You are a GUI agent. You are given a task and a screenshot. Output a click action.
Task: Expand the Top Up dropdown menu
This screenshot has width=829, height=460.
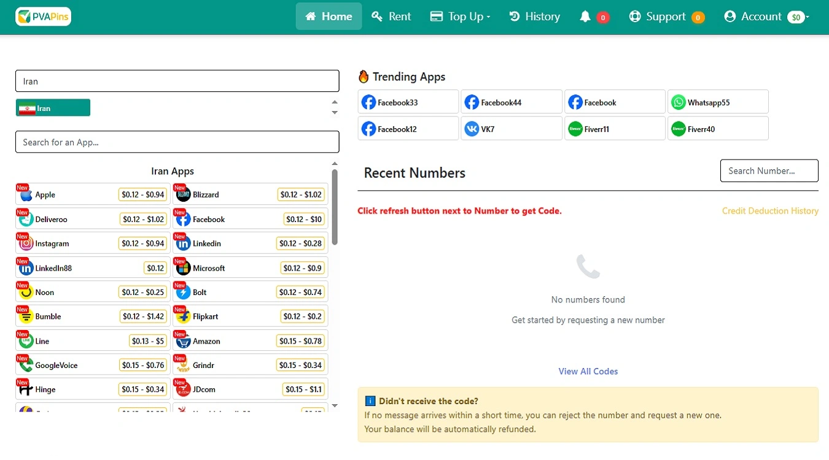pos(461,17)
